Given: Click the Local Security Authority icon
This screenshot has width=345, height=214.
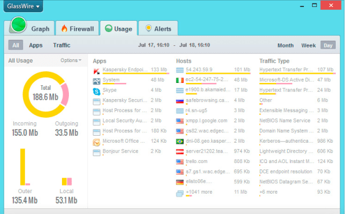Looking at the screenshot, I should (x=96, y=122).
